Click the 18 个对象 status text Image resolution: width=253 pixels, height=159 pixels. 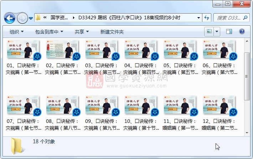pyautogui.click(x=44, y=141)
